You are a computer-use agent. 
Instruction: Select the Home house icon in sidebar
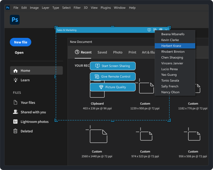click(x=16, y=70)
